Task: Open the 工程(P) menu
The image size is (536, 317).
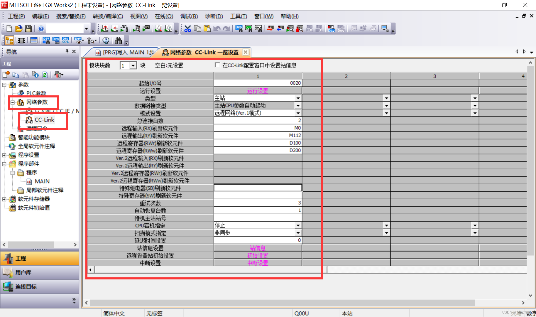Action: click(x=16, y=16)
